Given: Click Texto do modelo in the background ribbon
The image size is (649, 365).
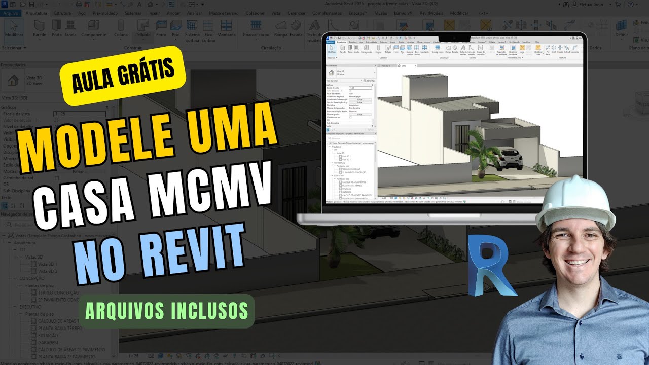Looking at the screenshot, I should (315, 30).
